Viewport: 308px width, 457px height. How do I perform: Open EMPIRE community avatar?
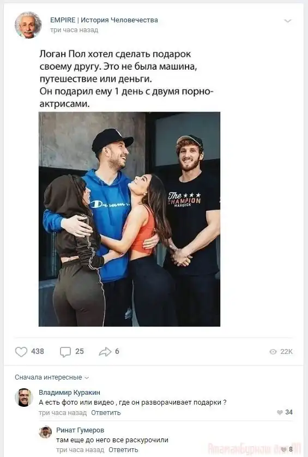[x=28, y=25]
